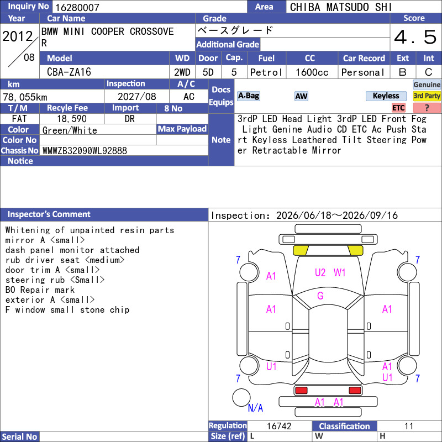This screenshot has height=442, width=442.
Task: Click the Additional Grade label
Action: coord(228,44)
